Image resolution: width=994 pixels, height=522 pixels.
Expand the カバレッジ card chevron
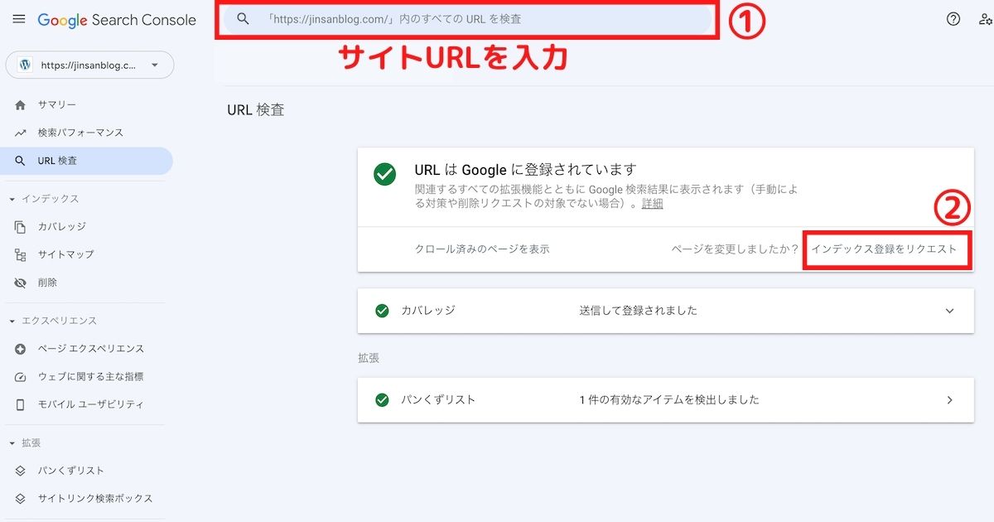pyautogui.click(x=949, y=311)
